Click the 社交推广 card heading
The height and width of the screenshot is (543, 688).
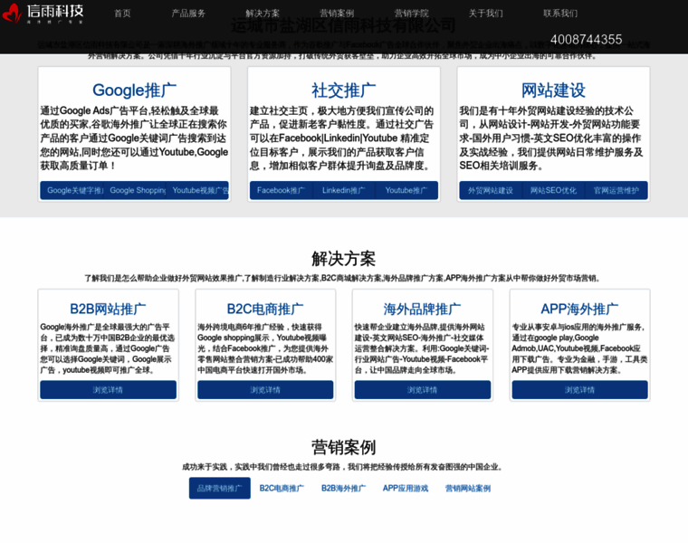click(344, 90)
